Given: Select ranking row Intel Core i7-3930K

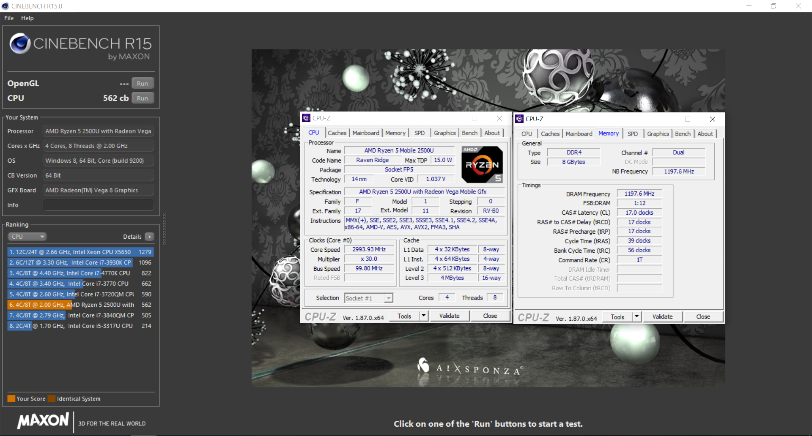Looking at the screenshot, I should pos(80,262).
